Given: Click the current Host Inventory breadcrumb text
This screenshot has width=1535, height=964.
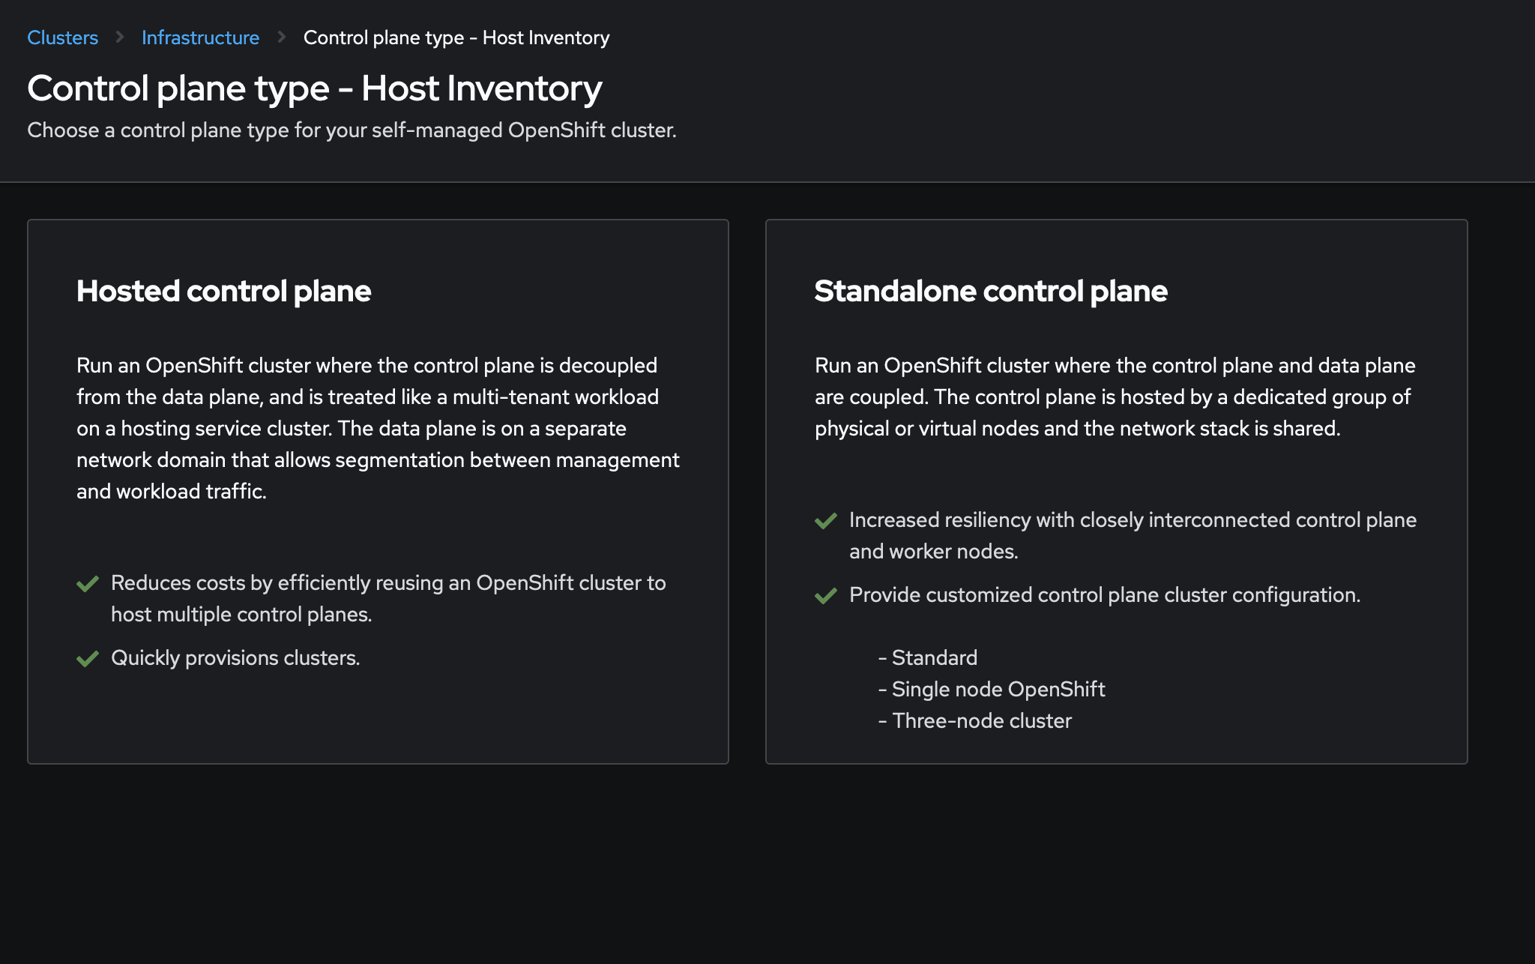Looking at the screenshot, I should 456,37.
